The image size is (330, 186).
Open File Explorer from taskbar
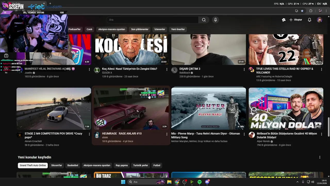tap(169, 182)
